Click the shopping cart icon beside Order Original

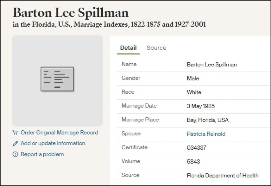pyautogui.click(x=15, y=133)
